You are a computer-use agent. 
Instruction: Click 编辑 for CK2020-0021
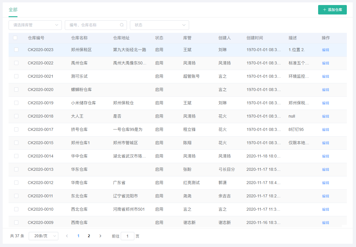click(326, 77)
